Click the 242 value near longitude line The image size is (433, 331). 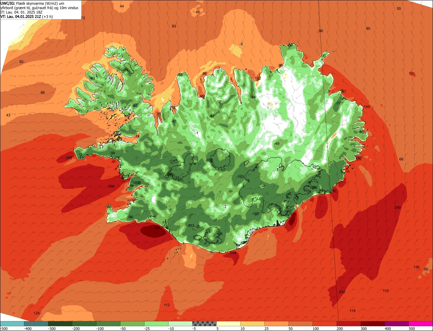point(342,292)
